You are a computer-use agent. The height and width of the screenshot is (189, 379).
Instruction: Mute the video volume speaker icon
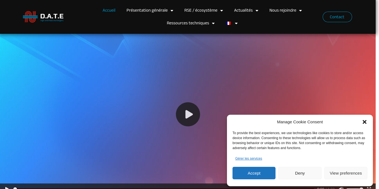341,188
